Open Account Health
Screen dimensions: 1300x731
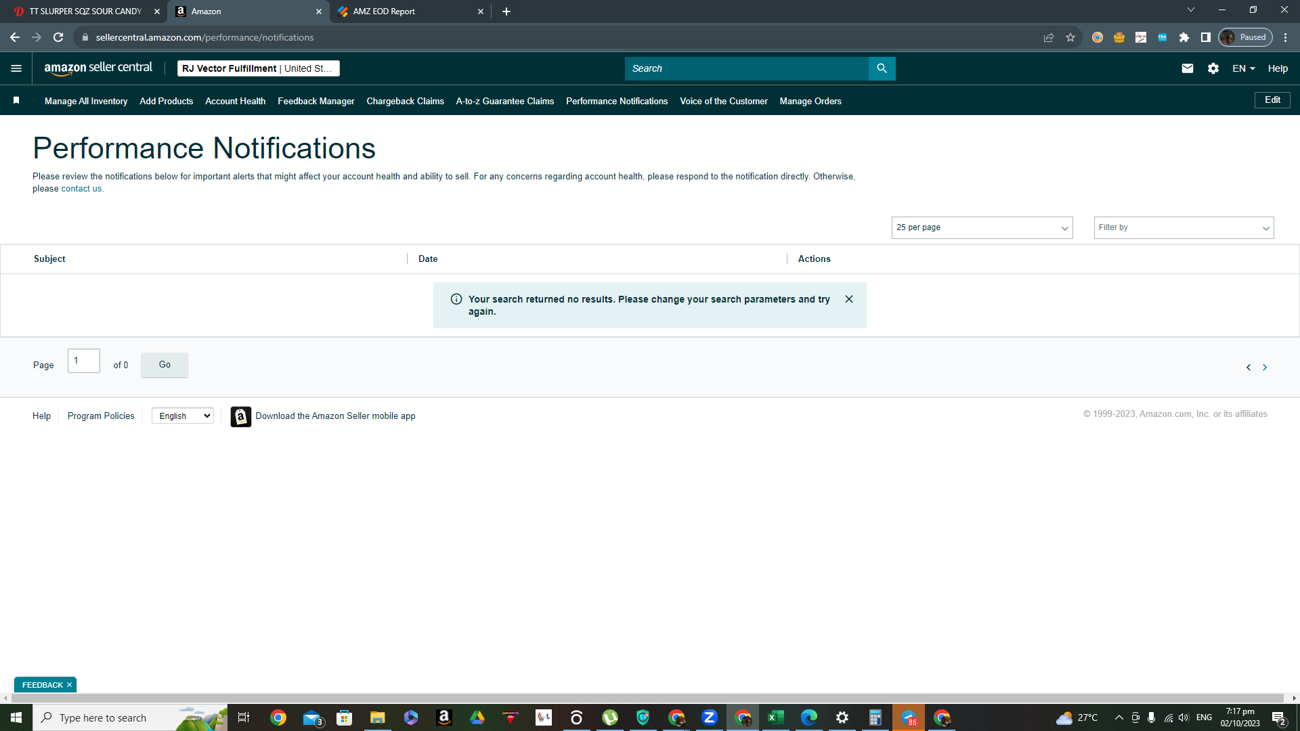click(x=236, y=101)
